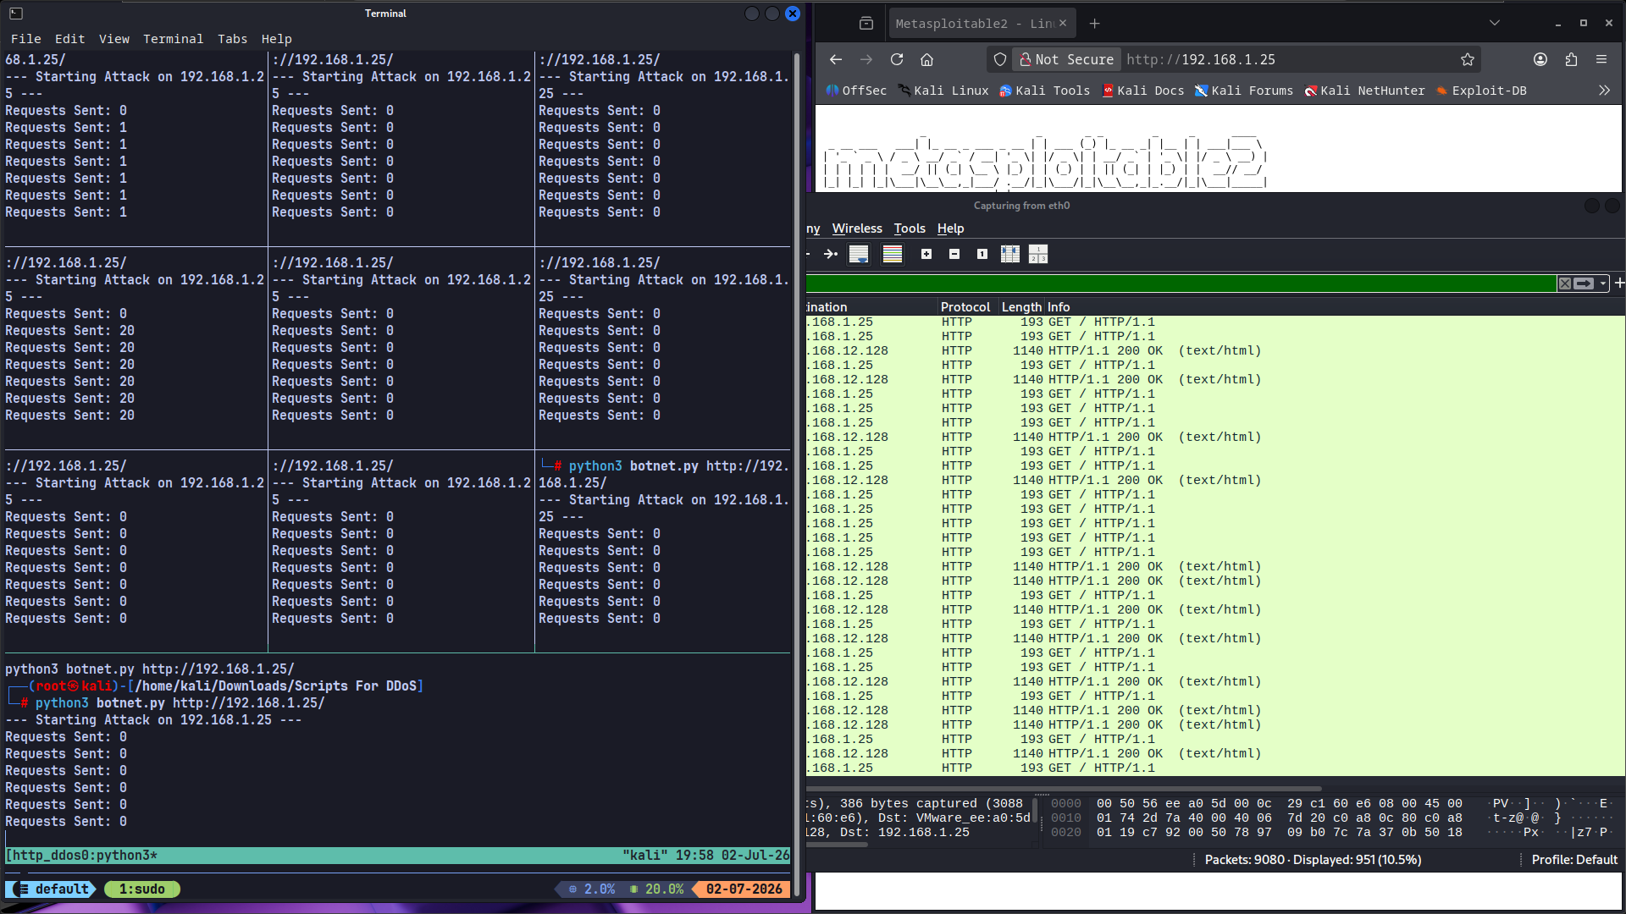Click the CPU 2.0% indicator
Viewport: 1626px width, 914px height.
pyautogui.click(x=592, y=889)
